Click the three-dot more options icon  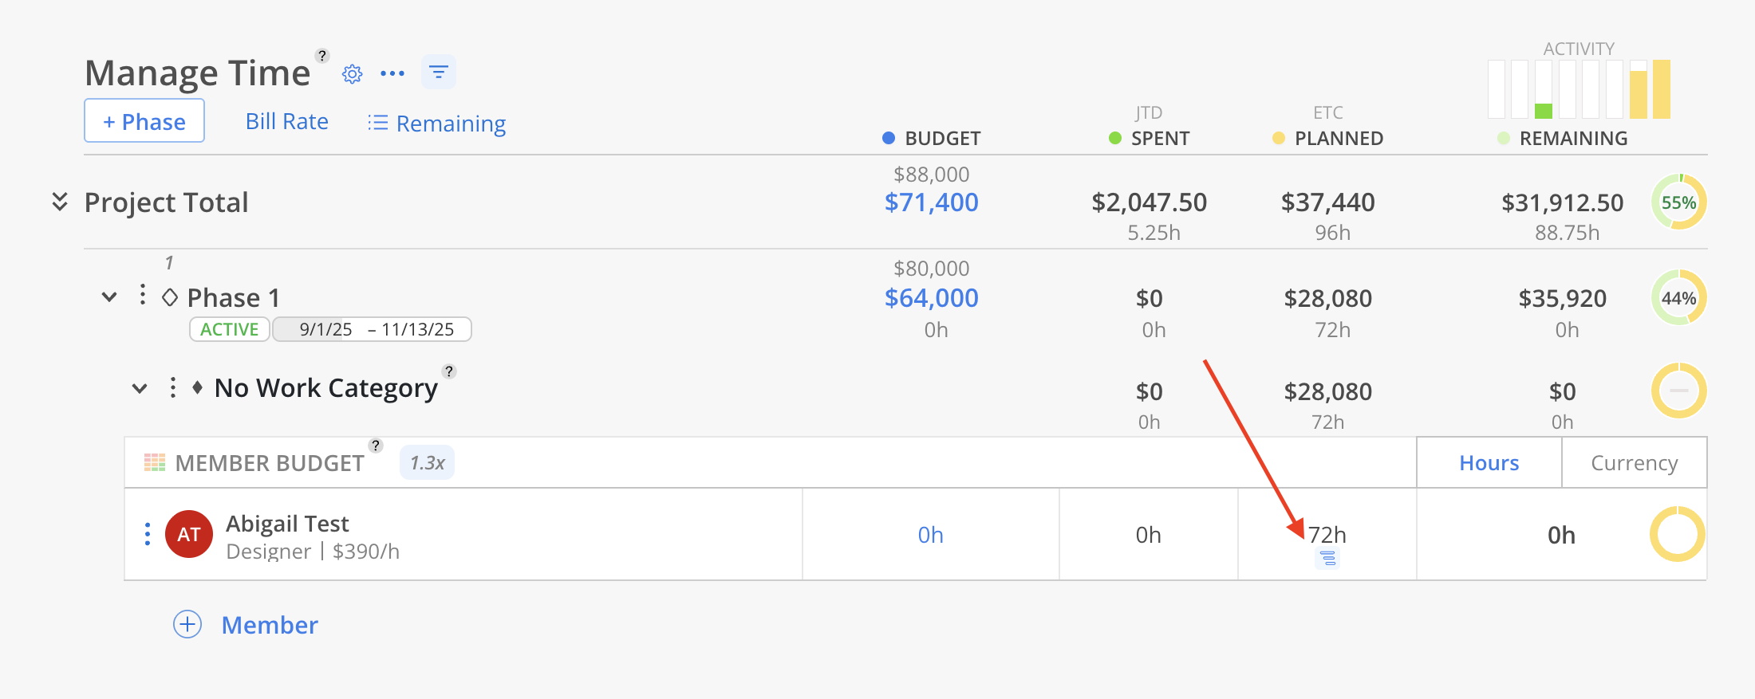pos(392,73)
